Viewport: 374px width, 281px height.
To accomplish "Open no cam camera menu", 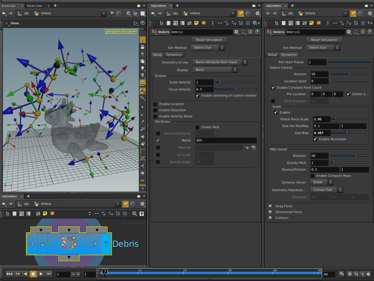I will (x=129, y=31).
